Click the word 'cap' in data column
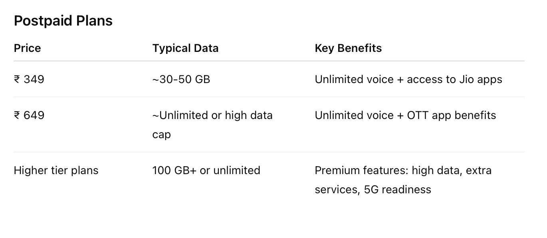Image resolution: width=547 pixels, height=238 pixels. pos(162,135)
